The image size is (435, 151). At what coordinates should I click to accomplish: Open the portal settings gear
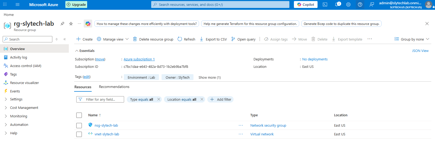[348, 5]
